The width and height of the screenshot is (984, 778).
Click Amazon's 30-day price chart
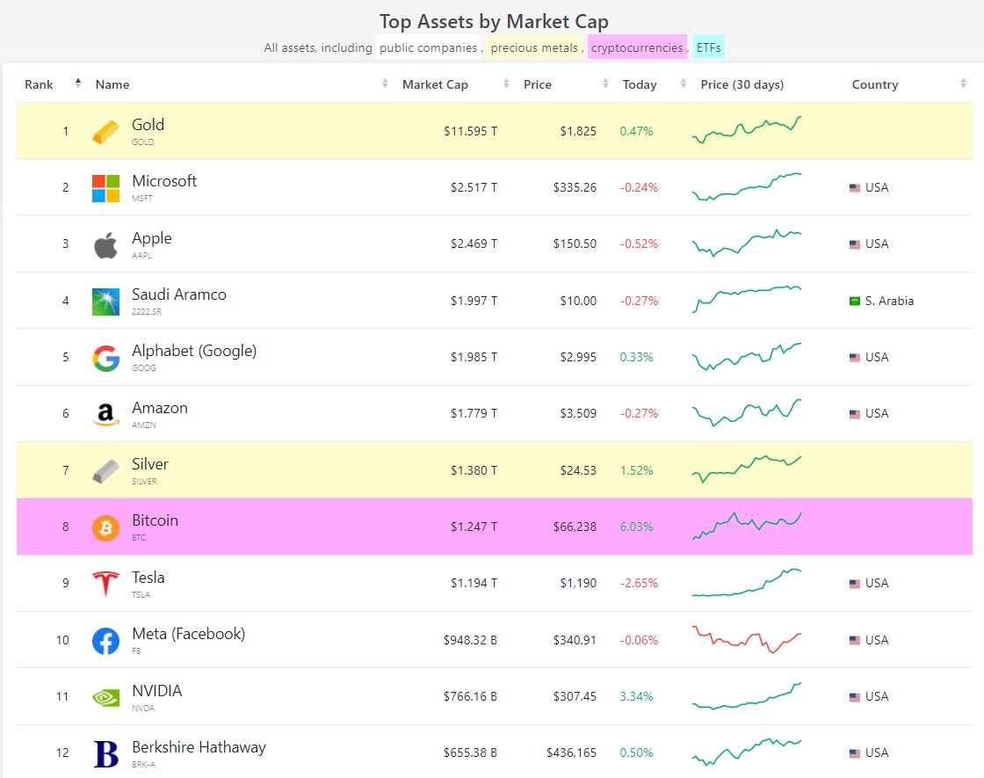tap(747, 412)
